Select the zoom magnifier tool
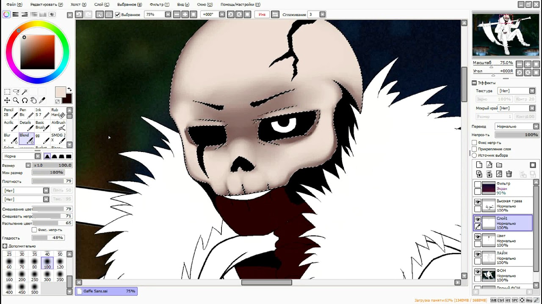 pyautogui.click(x=16, y=100)
